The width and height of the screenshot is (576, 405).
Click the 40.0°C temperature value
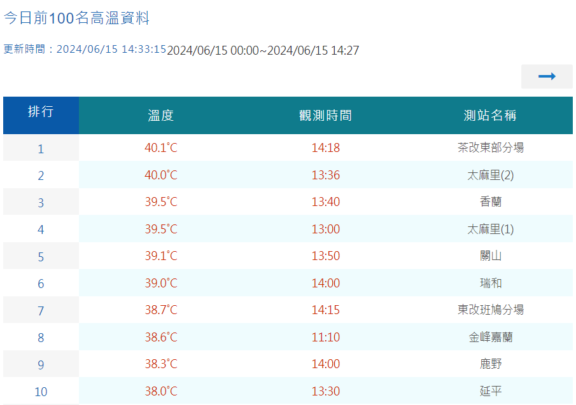click(161, 175)
